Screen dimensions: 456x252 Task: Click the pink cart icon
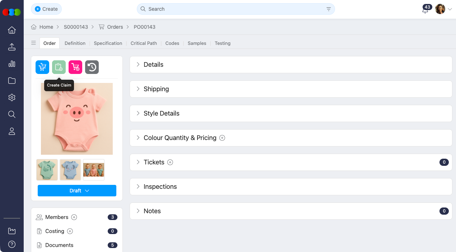[75, 67]
